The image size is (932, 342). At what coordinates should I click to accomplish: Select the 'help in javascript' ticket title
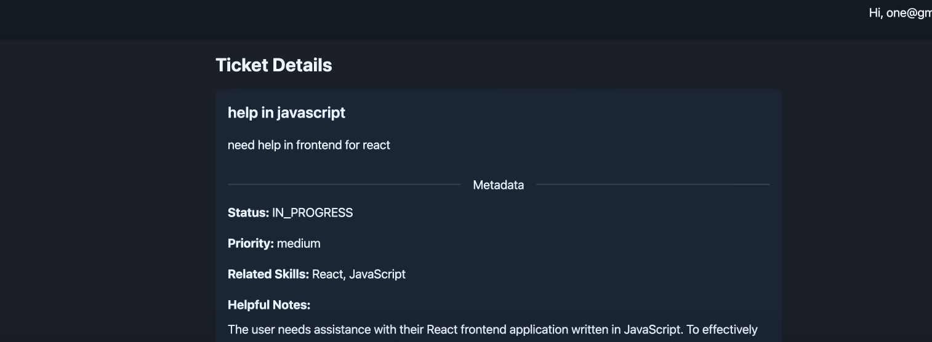point(286,113)
